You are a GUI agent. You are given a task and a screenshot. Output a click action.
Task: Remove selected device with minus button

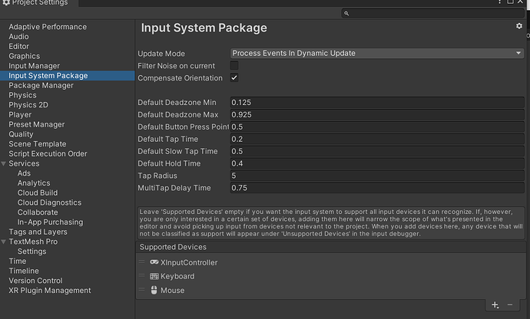510,304
